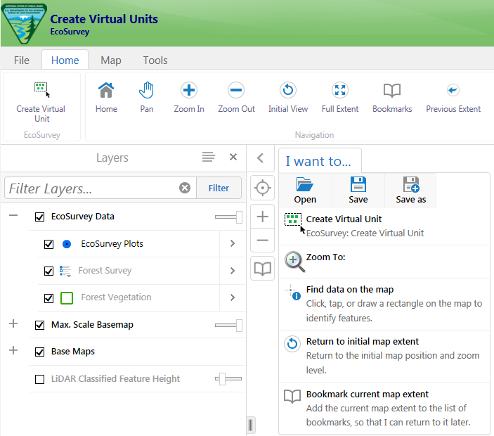Viewport: 494px width, 436px height.
Task: Click the Filter button
Action: pos(219,188)
